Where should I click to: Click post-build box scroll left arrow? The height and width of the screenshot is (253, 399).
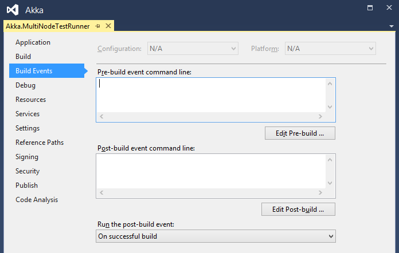101,192
